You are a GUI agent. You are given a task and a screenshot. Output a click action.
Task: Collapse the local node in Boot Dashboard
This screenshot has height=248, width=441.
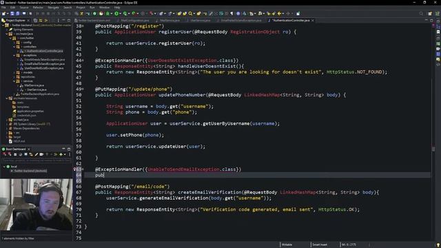point(4,167)
